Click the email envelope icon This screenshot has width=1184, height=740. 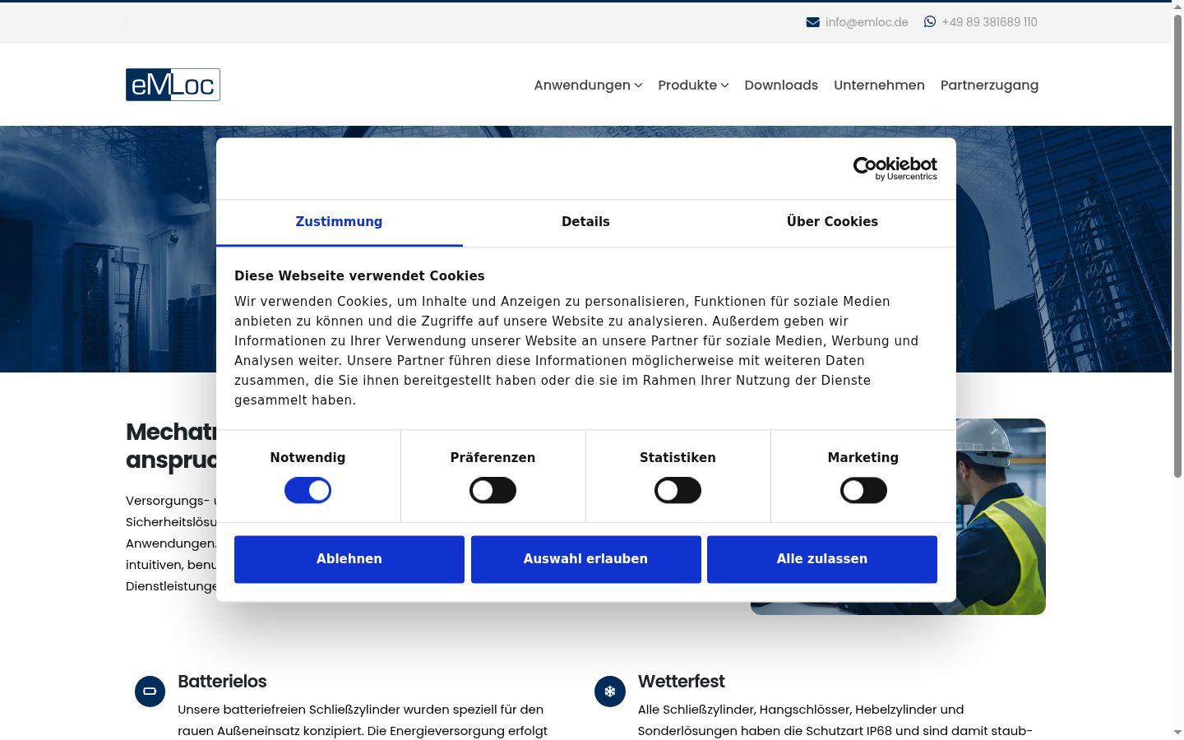[x=813, y=22]
